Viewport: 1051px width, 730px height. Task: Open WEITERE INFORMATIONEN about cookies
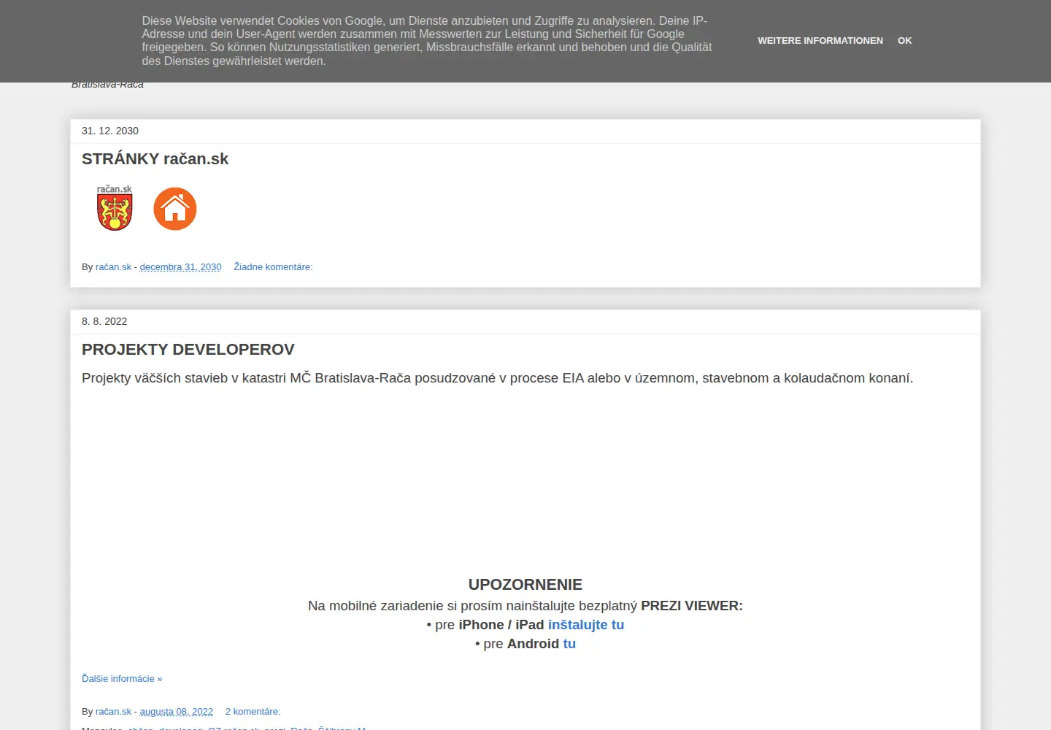click(820, 41)
